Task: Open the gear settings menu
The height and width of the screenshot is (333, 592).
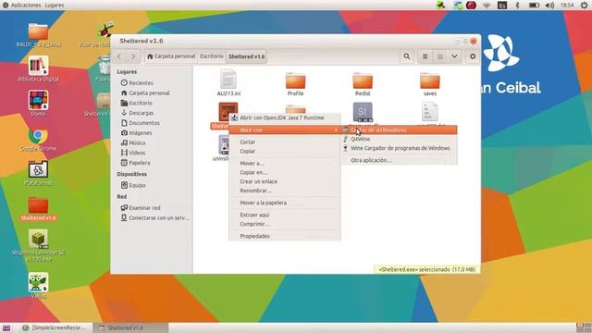Action: pyautogui.click(x=473, y=56)
